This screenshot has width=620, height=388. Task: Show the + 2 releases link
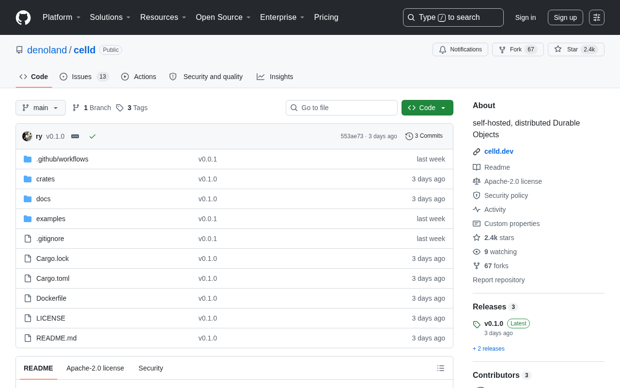click(489, 349)
